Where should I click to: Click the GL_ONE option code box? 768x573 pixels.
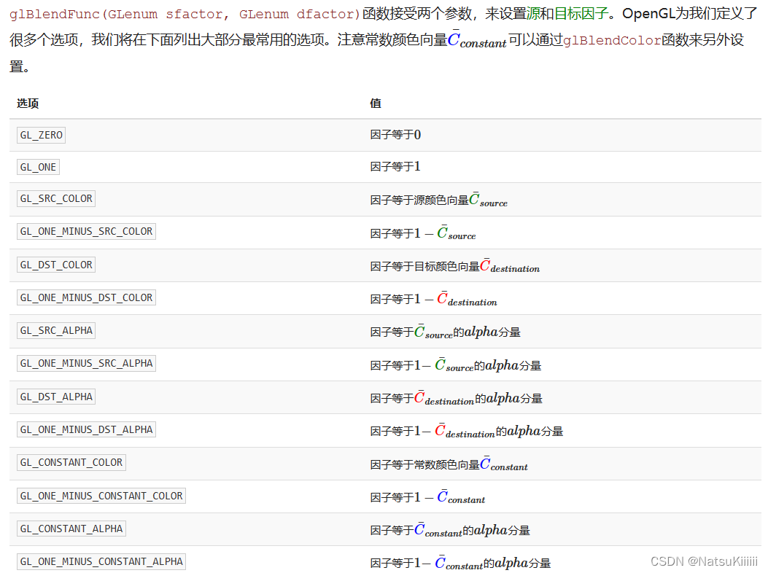[x=37, y=166]
